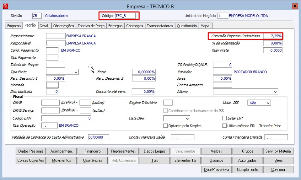Select the Transportadoras tab
This screenshot has height=180, width=301.
[x=160, y=26]
